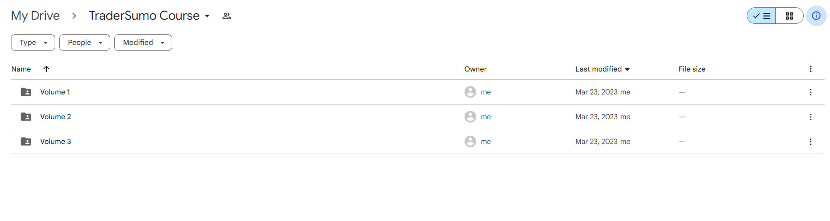Viewport: 830px width, 221px height.
Task: Reverse the Name sort direction arrow
Action: pyautogui.click(x=46, y=69)
